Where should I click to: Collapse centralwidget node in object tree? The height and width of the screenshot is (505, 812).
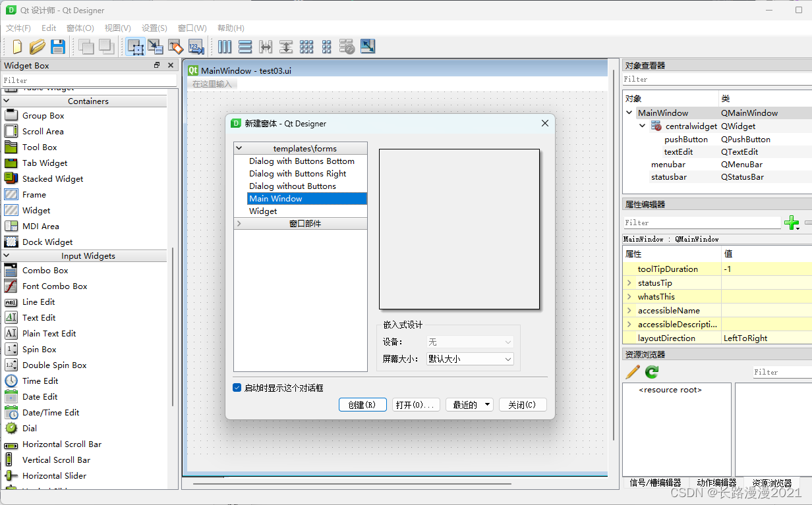pos(643,126)
